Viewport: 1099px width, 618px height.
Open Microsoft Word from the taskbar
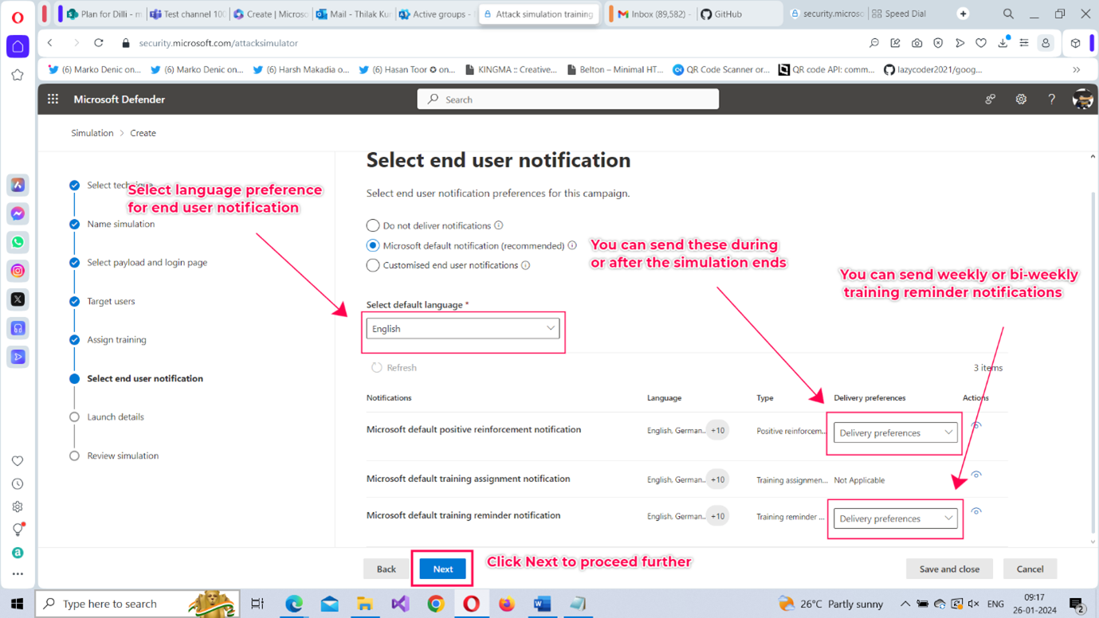(x=542, y=604)
